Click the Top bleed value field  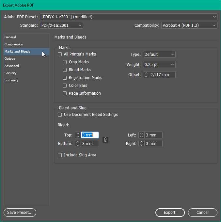pos(89,135)
